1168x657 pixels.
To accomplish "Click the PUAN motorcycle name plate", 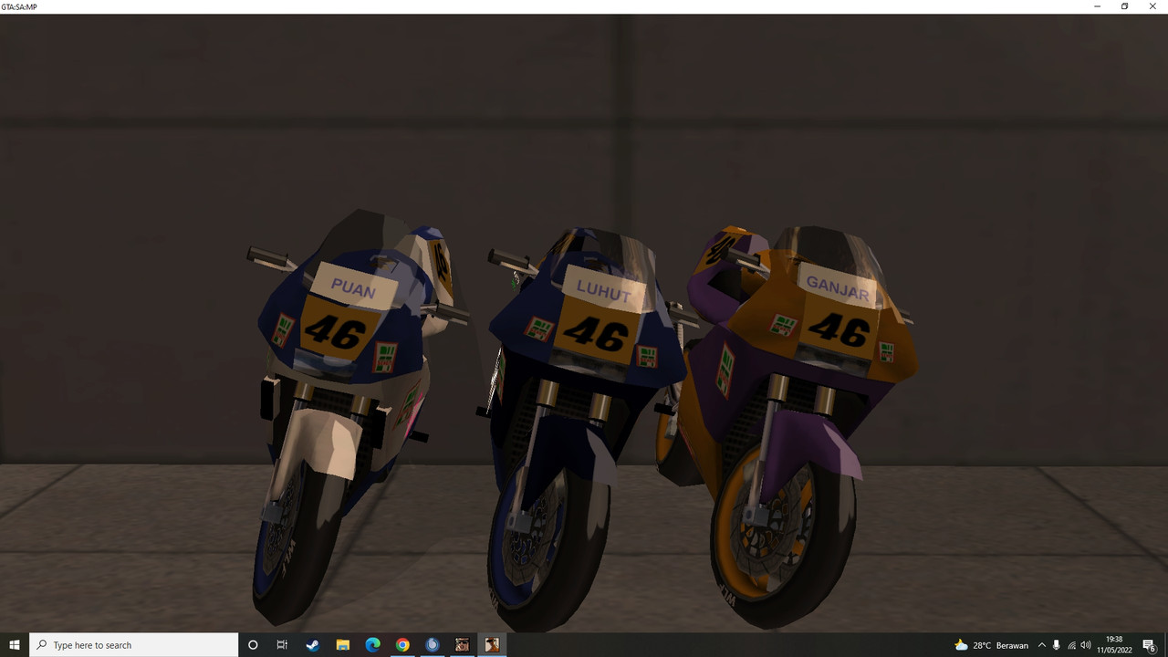I will pyautogui.click(x=354, y=287).
